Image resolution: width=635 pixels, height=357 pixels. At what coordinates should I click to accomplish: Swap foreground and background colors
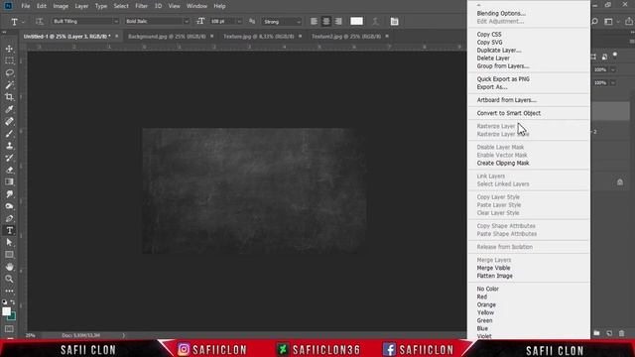(13, 302)
